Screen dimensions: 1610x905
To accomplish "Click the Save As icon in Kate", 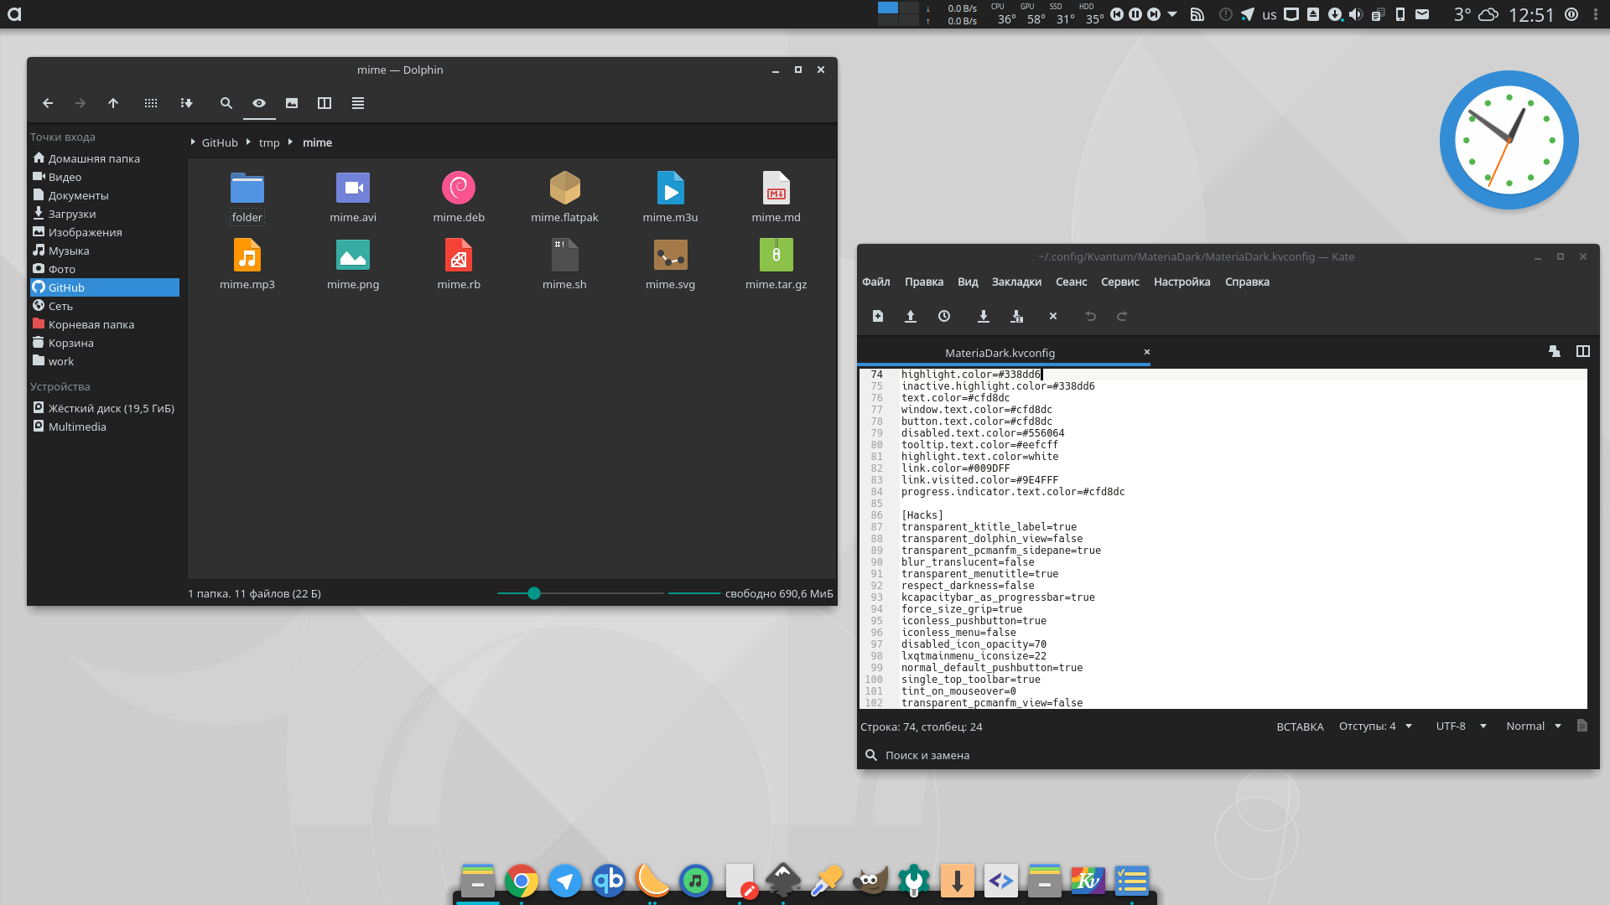I will pos(1017,316).
